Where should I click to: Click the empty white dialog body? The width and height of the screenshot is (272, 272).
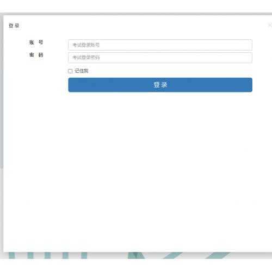138,163
